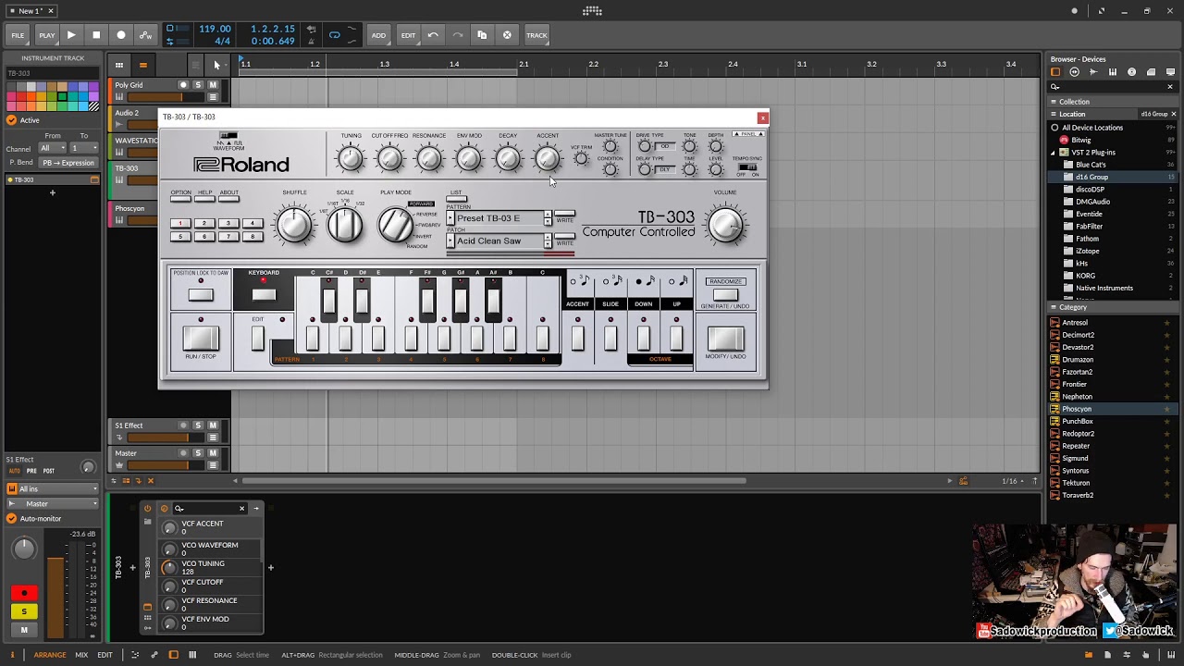Image resolution: width=1184 pixels, height=666 pixels.
Task: Click the Everything browser tab icon
Action: (x=1055, y=72)
